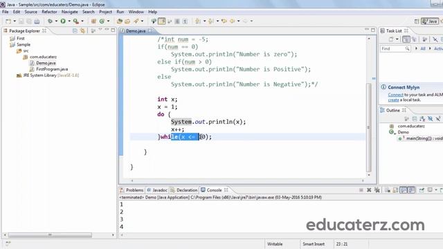Open the Debug dropdown arrow

point(56,21)
